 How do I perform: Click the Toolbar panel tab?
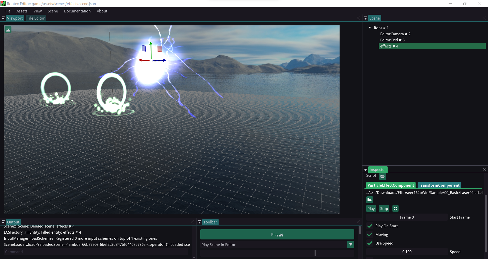[210, 222]
